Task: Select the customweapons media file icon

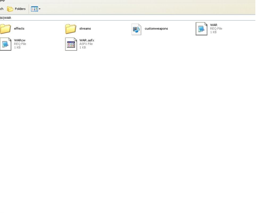Action: pos(136,29)
